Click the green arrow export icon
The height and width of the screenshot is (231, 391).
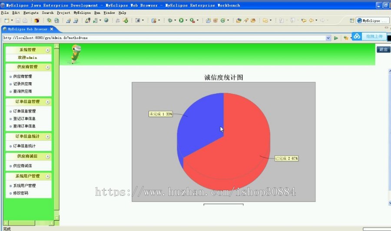pyautogui.click(x=126, y=21)
